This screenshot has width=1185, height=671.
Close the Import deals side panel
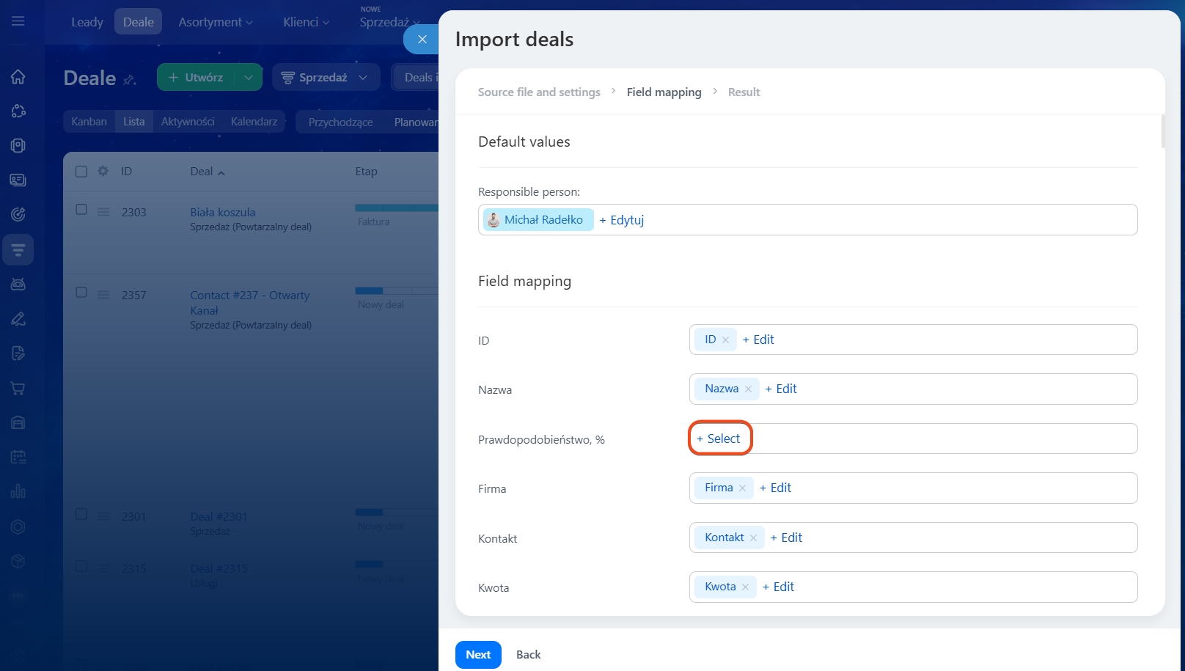point(422,40)
